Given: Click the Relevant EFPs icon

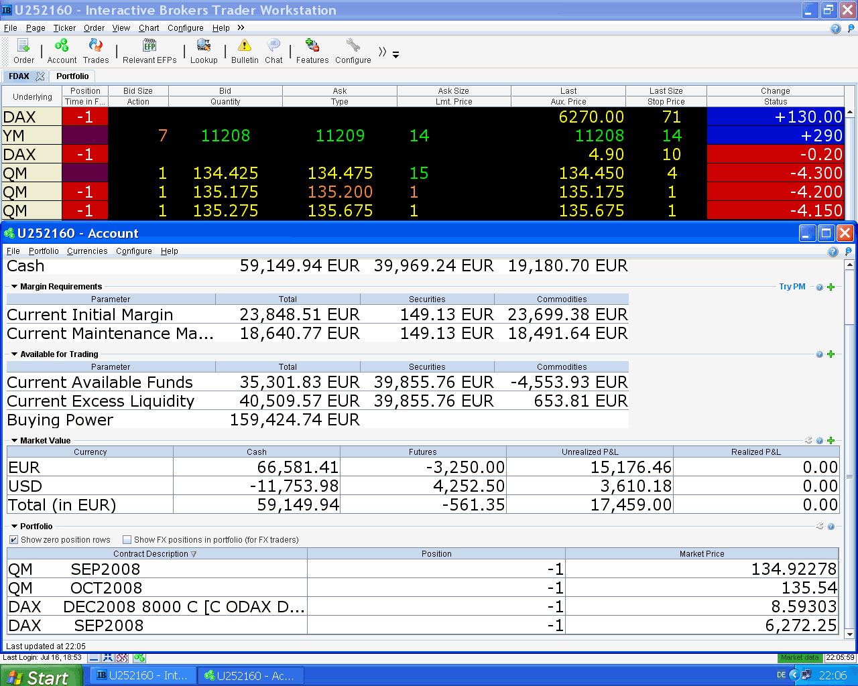Looking at the screenshot, I should (149, 46).
